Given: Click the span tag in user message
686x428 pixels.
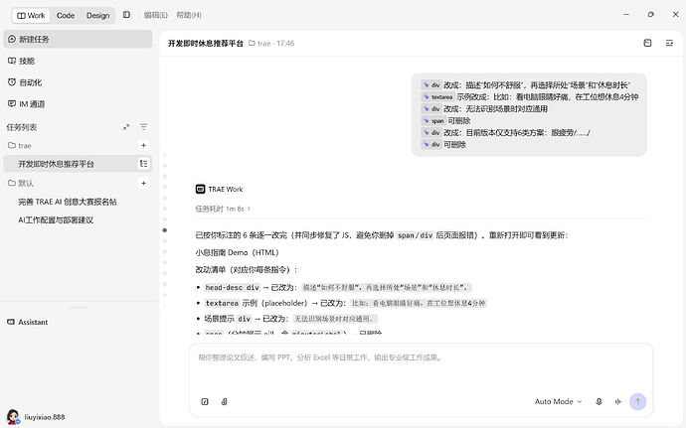Looking at the screenshot, I should point(433,121).
